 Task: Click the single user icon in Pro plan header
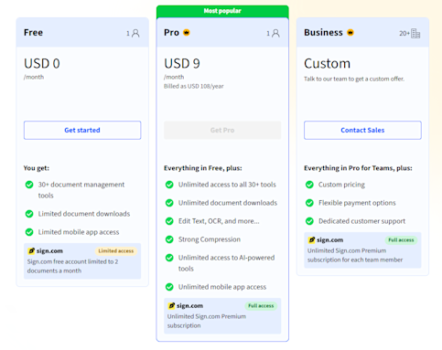[275, 33]
